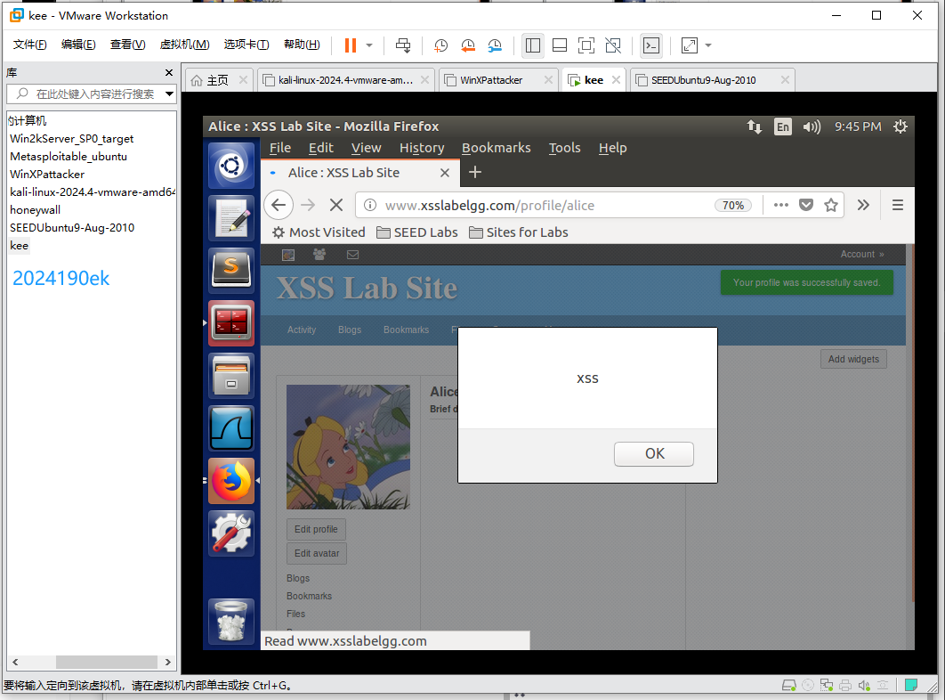Go back in Firefox

[279, 205]
